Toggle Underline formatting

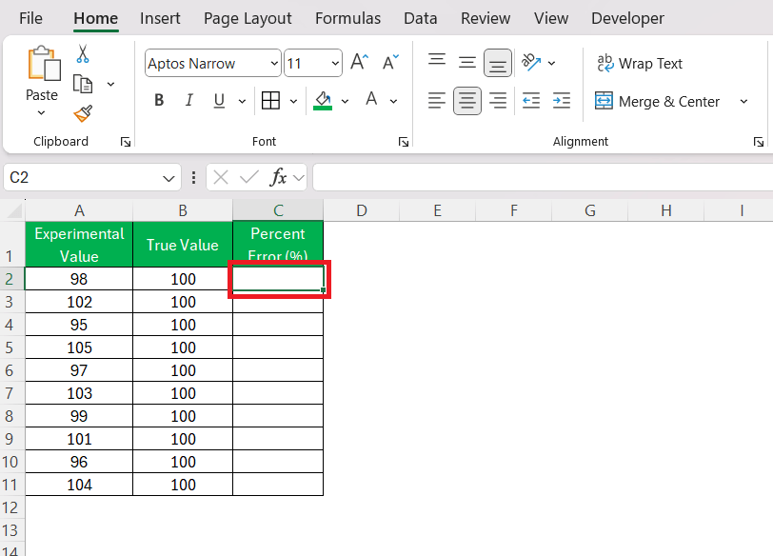[219, 101]
